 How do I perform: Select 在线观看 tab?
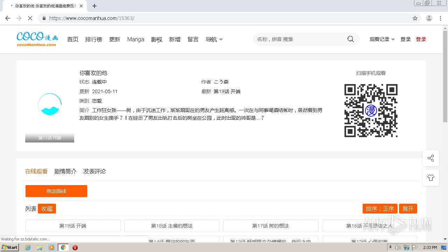(36, 171)
